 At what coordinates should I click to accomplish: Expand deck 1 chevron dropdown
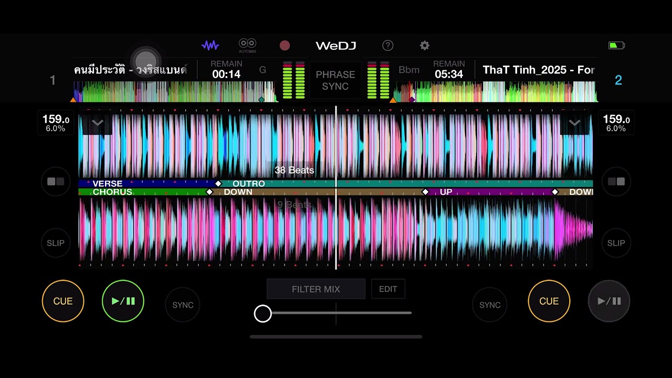97,124
